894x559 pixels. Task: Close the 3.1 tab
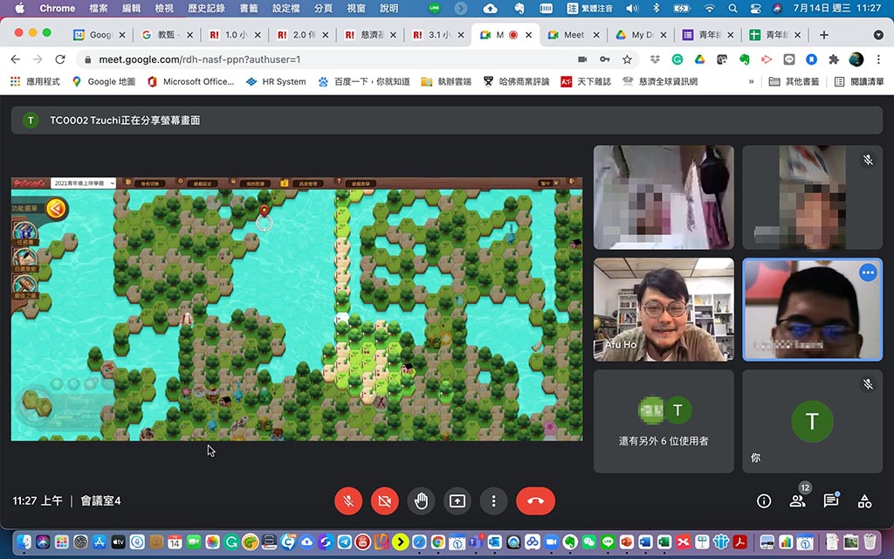click(x=461, y=35)
